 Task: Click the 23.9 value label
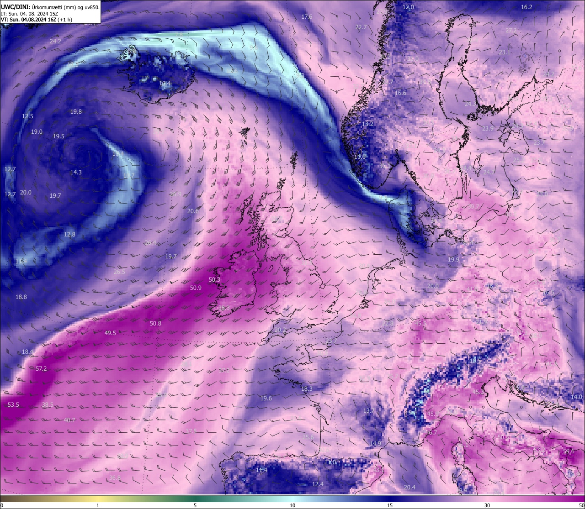(x=488, y=128)
